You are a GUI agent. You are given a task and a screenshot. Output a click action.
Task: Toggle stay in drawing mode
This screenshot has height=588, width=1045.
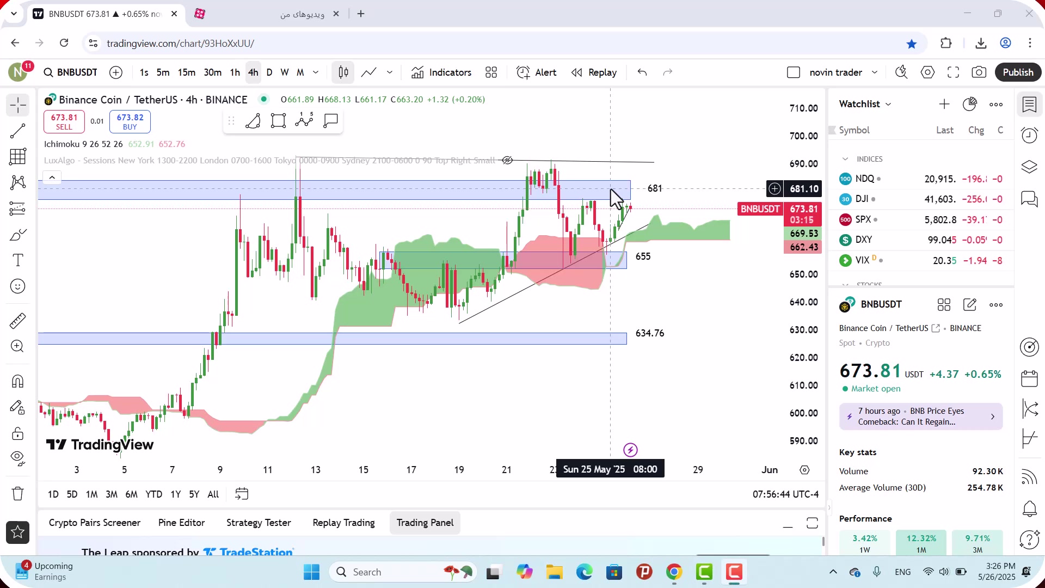17,407
